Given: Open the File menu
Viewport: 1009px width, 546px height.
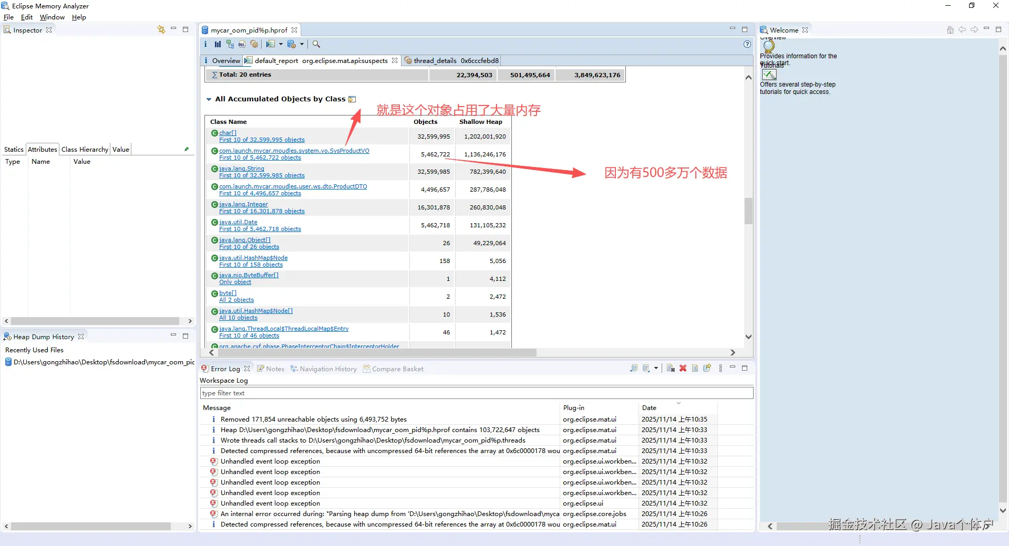Looking at the screenshot, I should (x=8, y=17).
